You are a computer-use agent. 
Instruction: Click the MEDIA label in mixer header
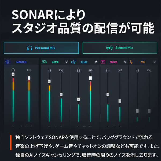coord(114,62)
